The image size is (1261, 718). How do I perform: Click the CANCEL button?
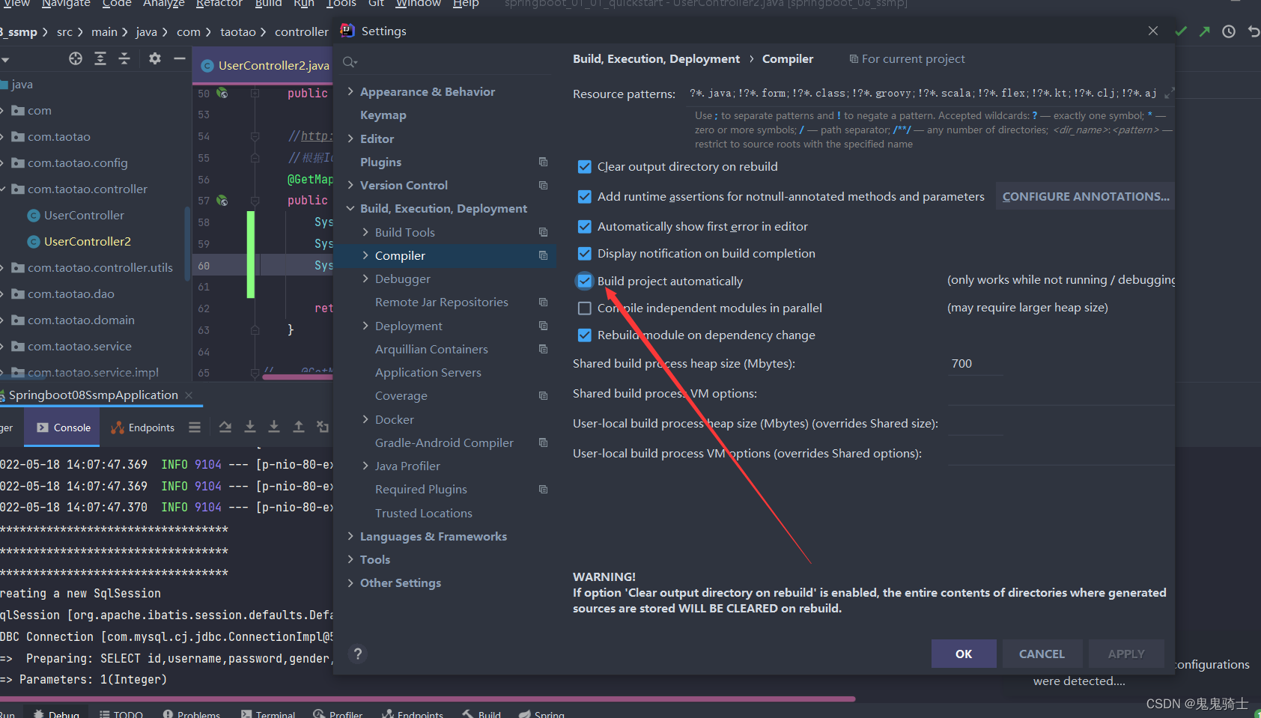tap(1042, 654)
